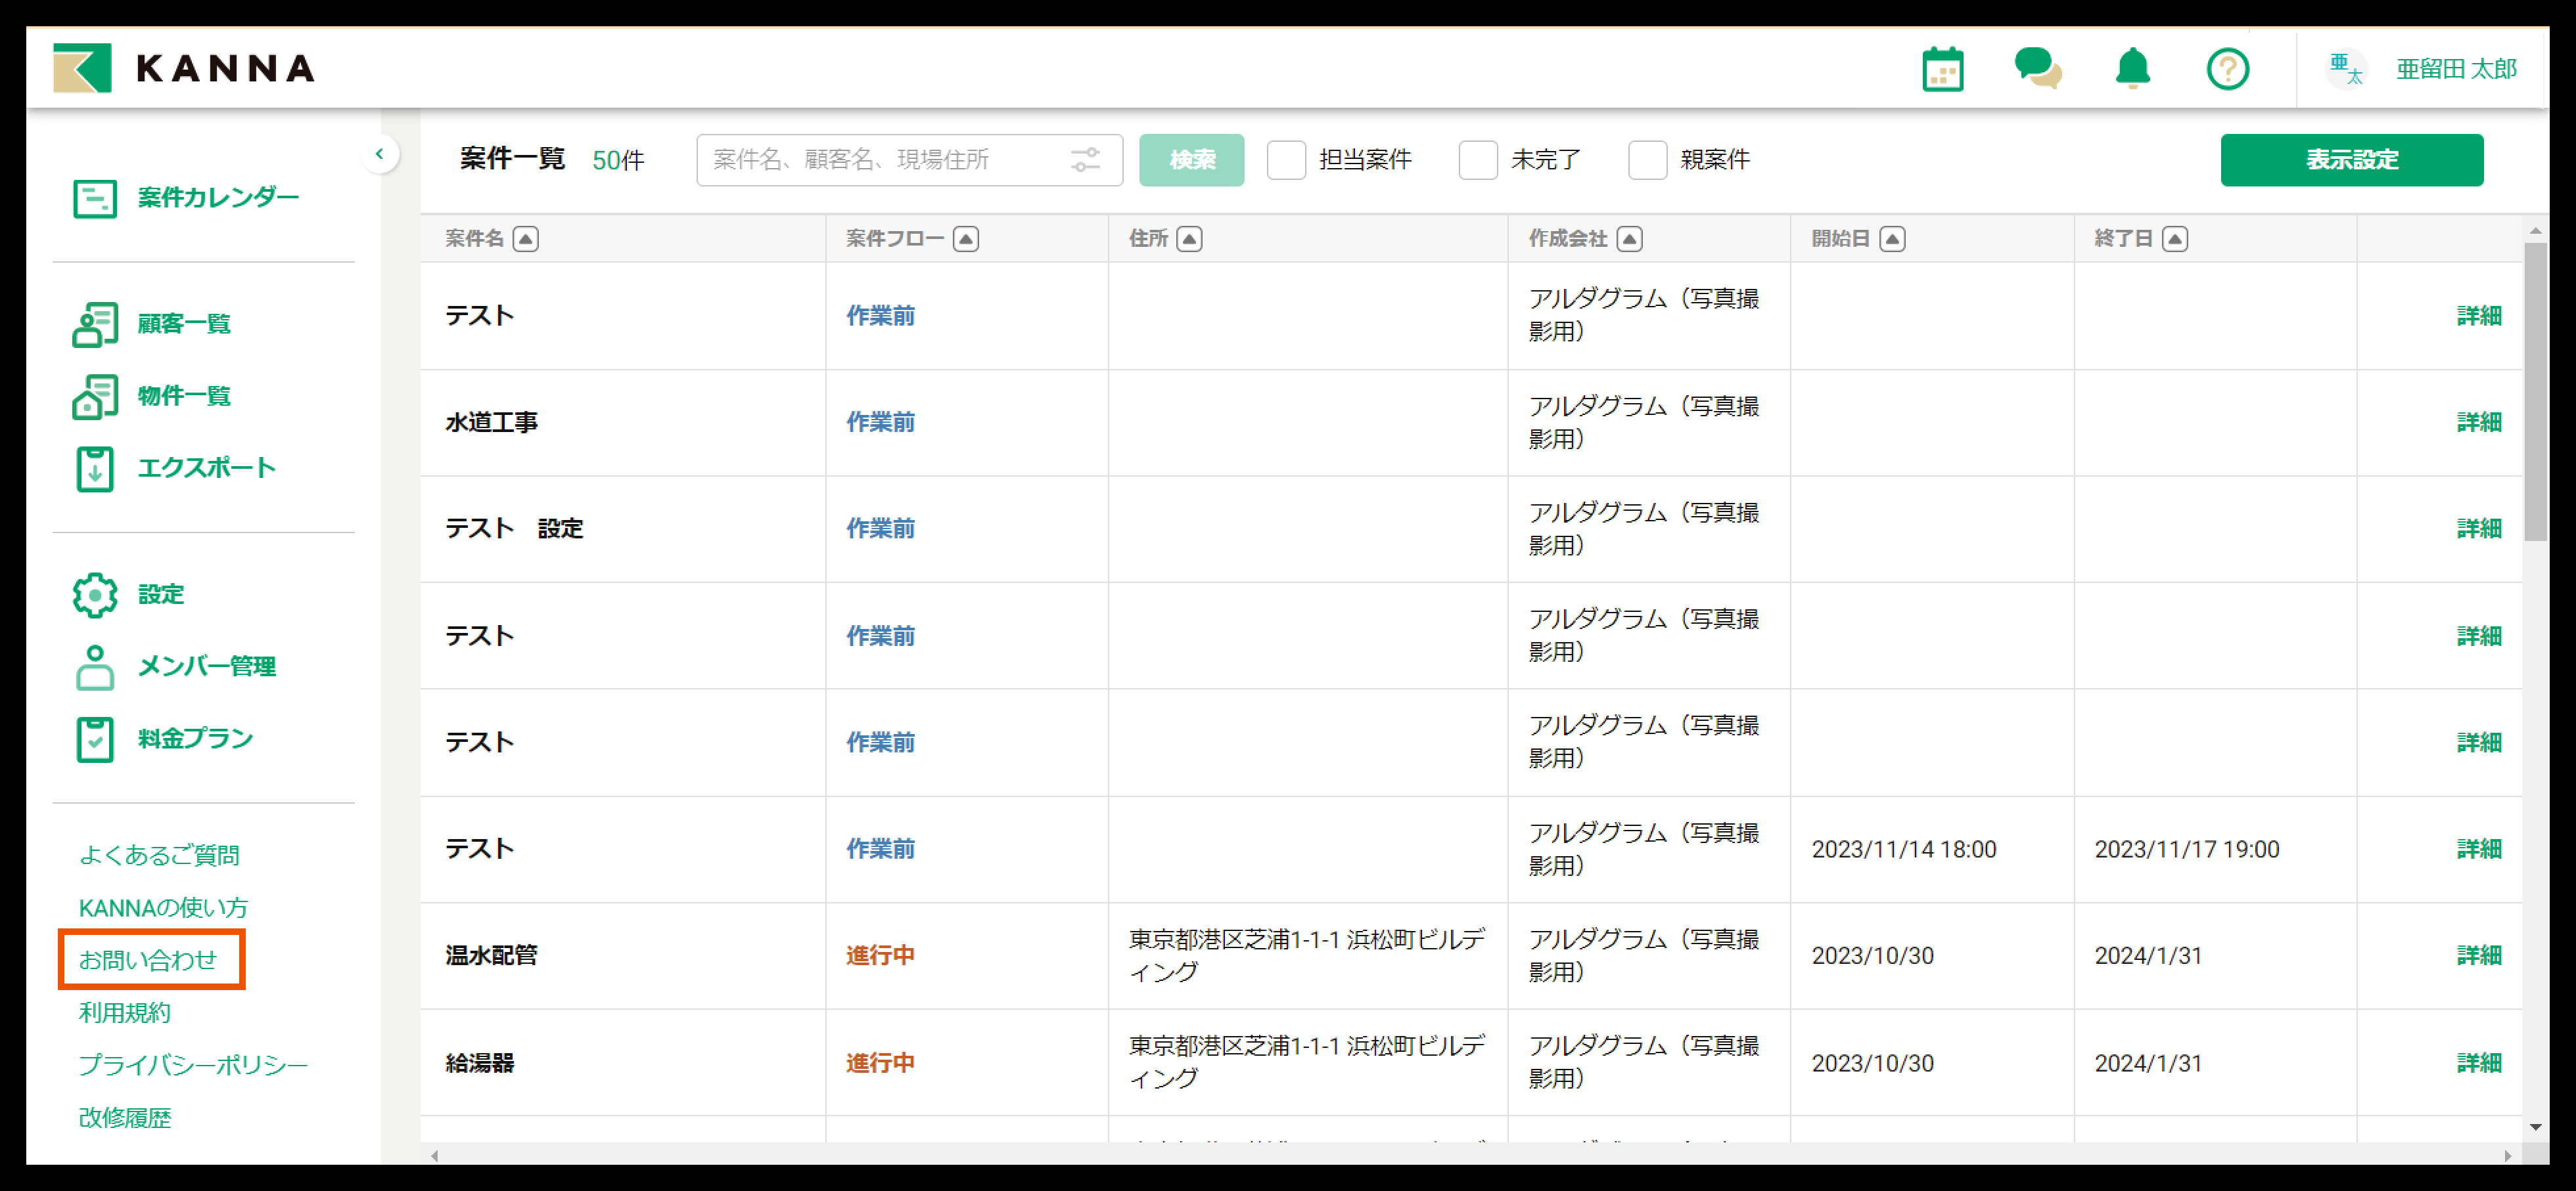This screenshot has height=1191, width=2576.
Task: Open お問い合わせ link
Action: point(148,959)
